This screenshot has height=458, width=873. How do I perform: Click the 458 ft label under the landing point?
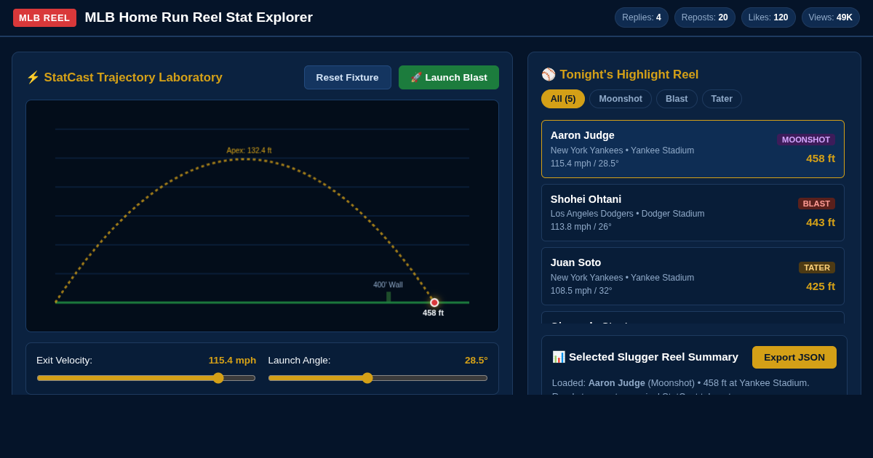434,313
